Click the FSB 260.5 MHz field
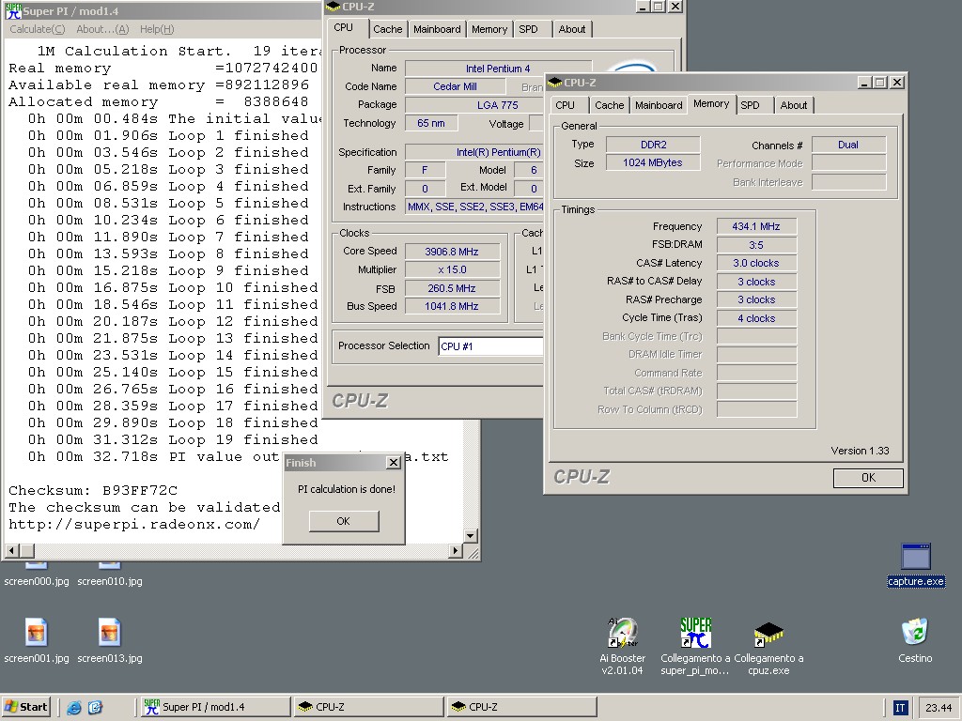 point(452,288)
